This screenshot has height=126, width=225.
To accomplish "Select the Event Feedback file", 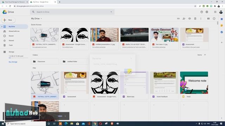I will click(164, 85).
